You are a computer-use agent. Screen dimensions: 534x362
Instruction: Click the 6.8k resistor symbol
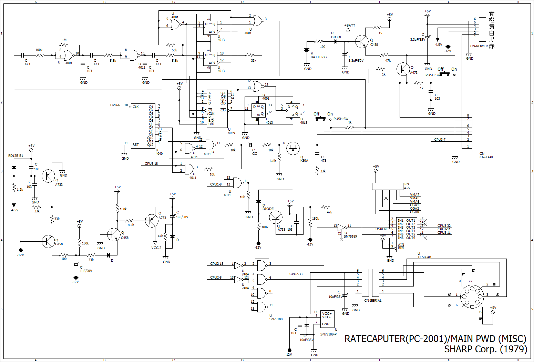[x=279, y=157]
